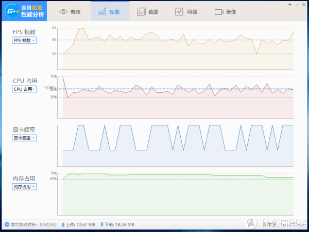Click the 下载 18.26 MB text
Image resolution: width=309 pixels, height=232 pixels.
119,224
